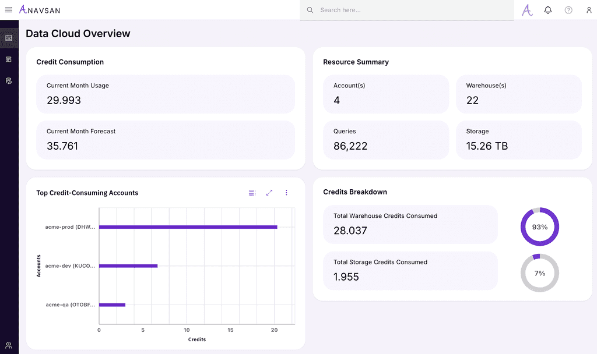Click the Anavsan logo in header
The width and height of the screenshot is (597, 354).
(x=40, y=10)
